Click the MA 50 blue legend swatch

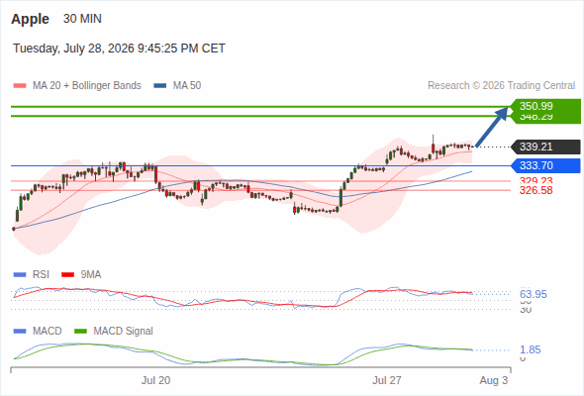tap(160, 86)
